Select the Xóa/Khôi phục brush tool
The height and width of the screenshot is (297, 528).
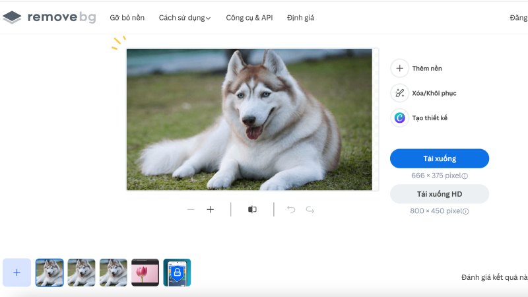(x=399, y=93)
